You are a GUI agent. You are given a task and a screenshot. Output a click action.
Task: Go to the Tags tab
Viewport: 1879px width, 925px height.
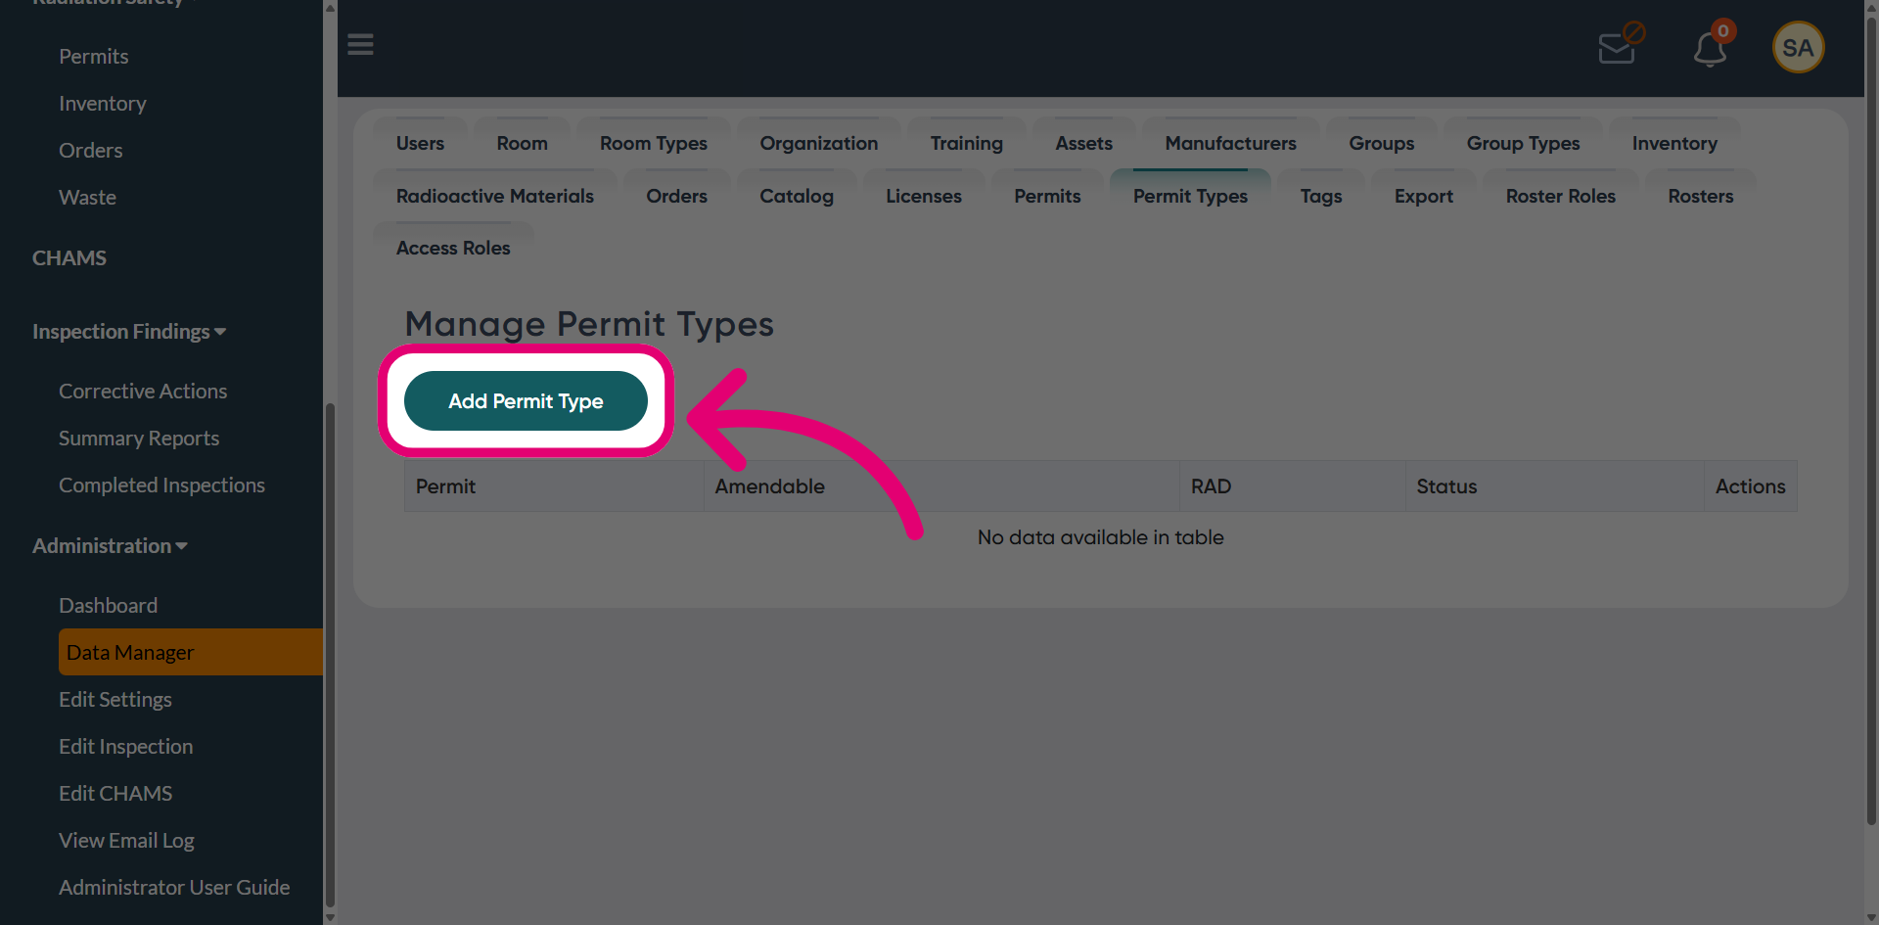(1320, 196)
